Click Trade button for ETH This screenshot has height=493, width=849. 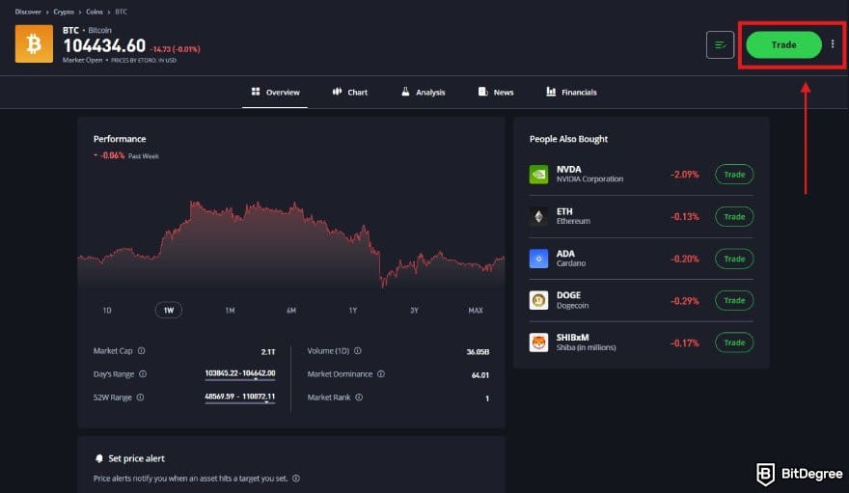pyautogui.click(x=734, y=216)
